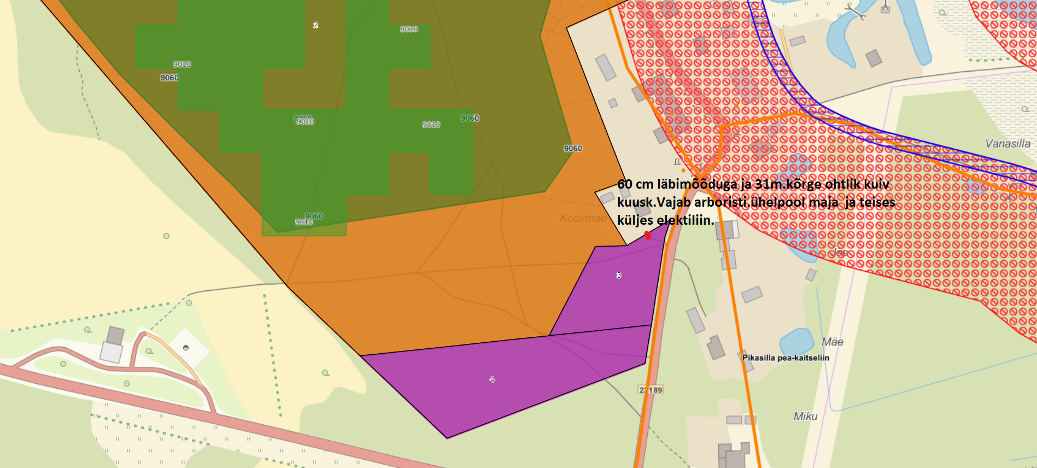Screen dimensions: 1037x468
Task: Click the Koolimäe place name label
Action: pyautogui.click(x=583, y=218)
